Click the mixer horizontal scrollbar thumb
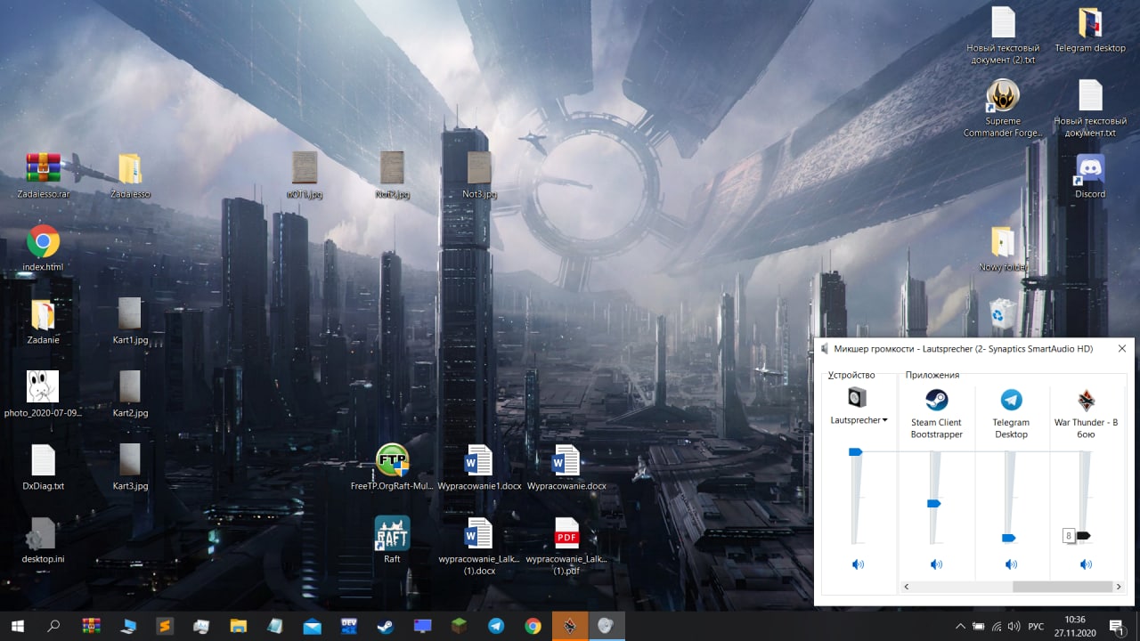The image size is (1140, 641). point(1063,587)
